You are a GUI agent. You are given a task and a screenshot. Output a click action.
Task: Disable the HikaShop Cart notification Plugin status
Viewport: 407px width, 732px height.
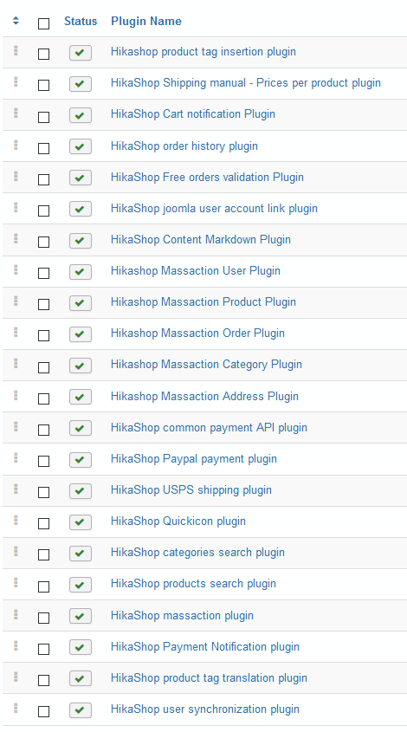(81, 115)
